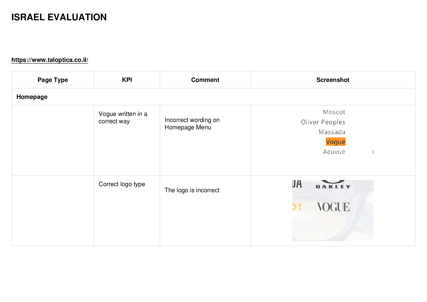
Task: Click the 'Correct logo type' KPI cell
Action: click(122, 184)
